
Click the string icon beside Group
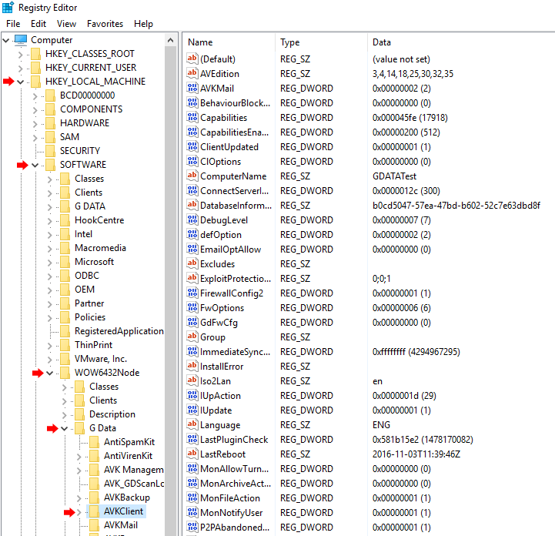coord(192,337)
